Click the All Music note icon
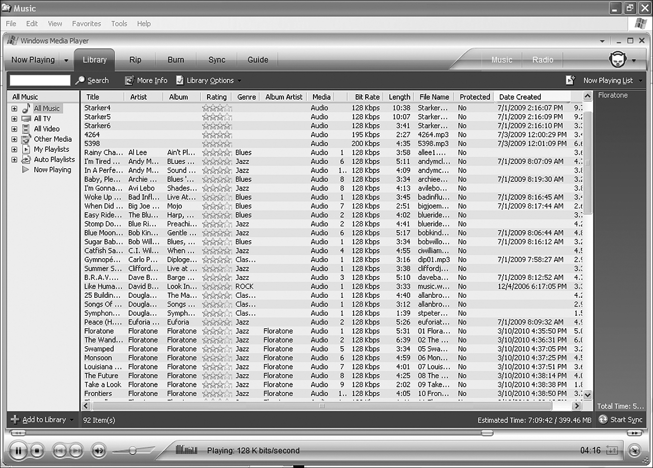Image resolution: width=653 pixels, height=468 pixels. 26,108
